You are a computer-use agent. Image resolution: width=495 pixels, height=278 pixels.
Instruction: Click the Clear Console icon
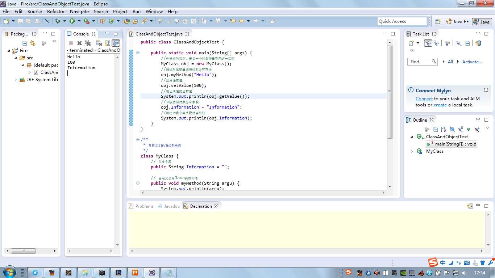point(99,43)
